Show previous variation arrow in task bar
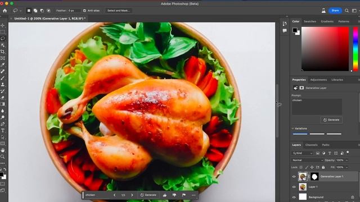 [114, 195]
